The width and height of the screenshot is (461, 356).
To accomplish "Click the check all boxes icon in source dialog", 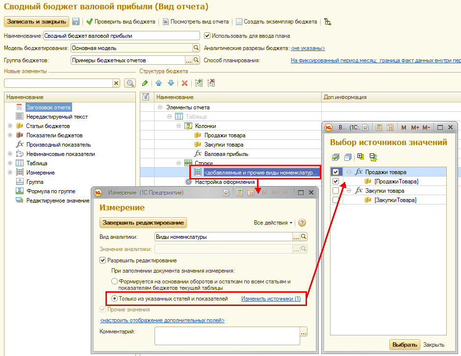I will click(335, 157).
